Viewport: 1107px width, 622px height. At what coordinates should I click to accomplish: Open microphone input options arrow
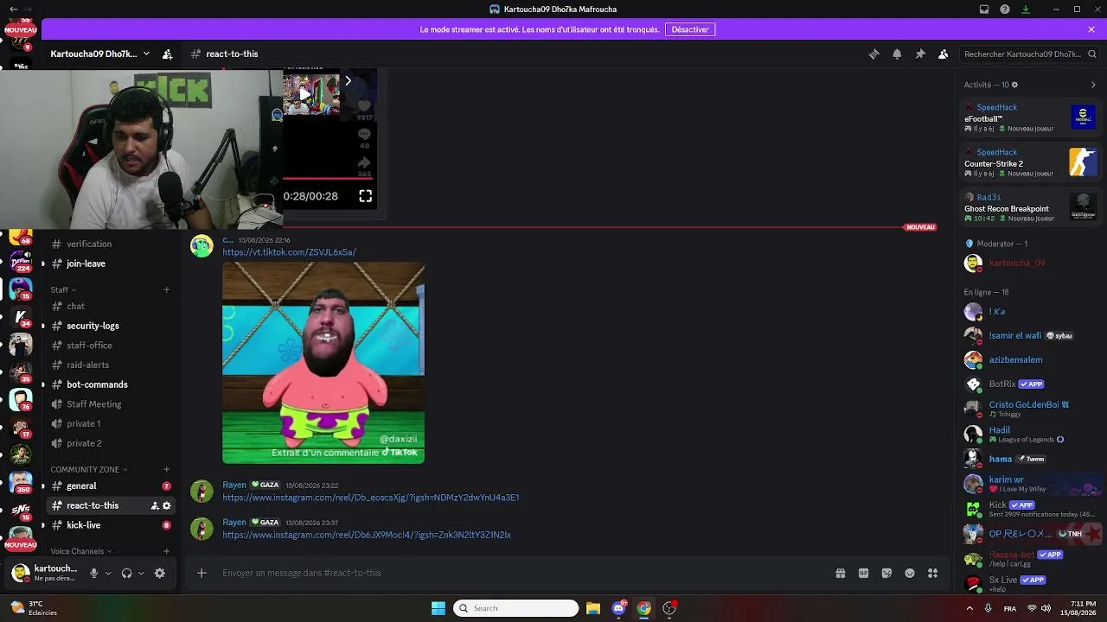tap(108, 573)
